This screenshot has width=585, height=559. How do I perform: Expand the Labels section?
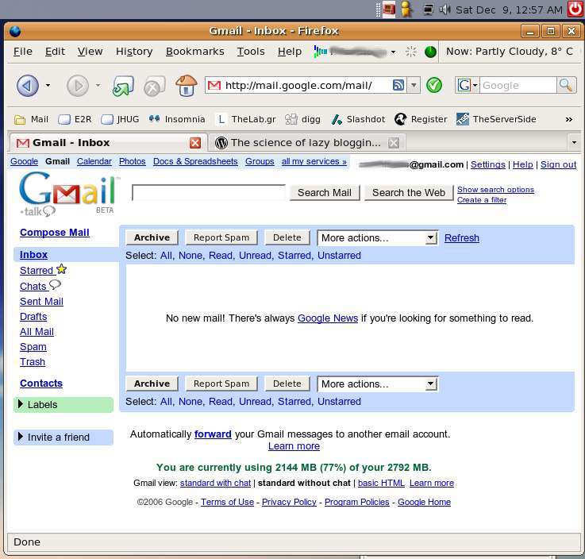(x=21, y=405)
